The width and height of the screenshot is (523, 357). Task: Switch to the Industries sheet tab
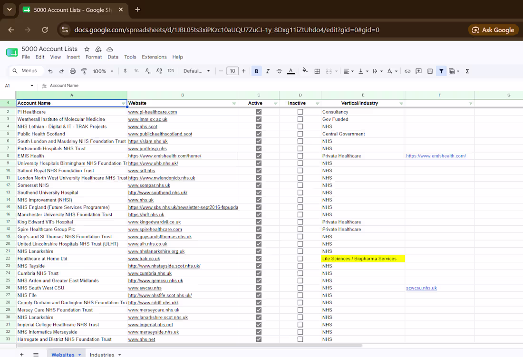[102, 355]
